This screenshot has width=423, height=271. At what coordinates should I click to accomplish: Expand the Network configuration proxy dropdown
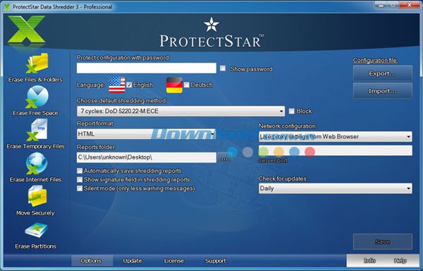pos(336,137)
